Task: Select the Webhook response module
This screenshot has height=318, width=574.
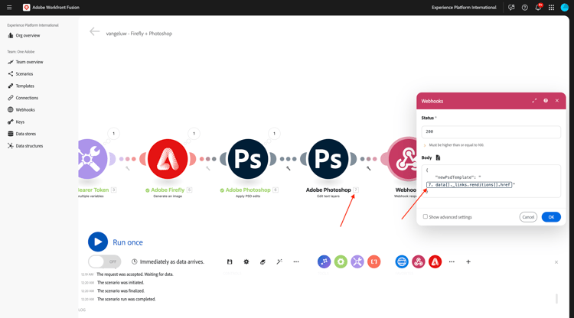Action: click(x=402, y=159)
